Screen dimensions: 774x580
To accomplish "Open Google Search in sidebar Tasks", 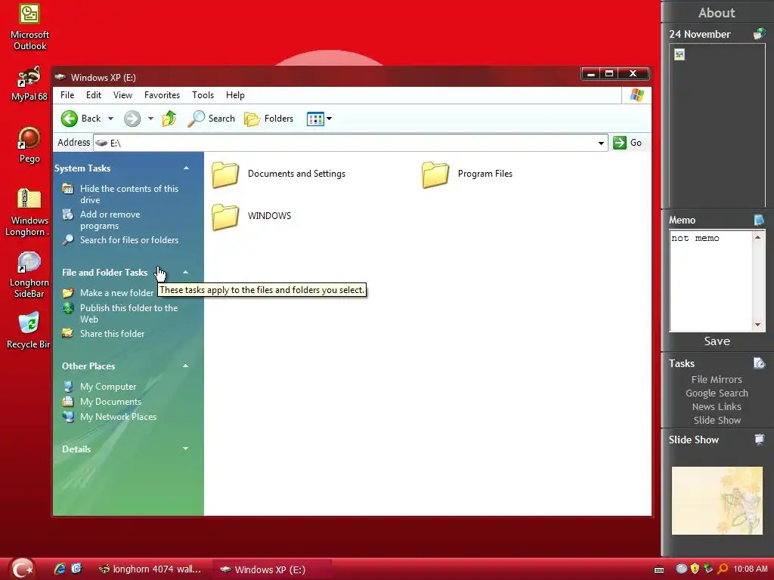I will tap(717, 393).
